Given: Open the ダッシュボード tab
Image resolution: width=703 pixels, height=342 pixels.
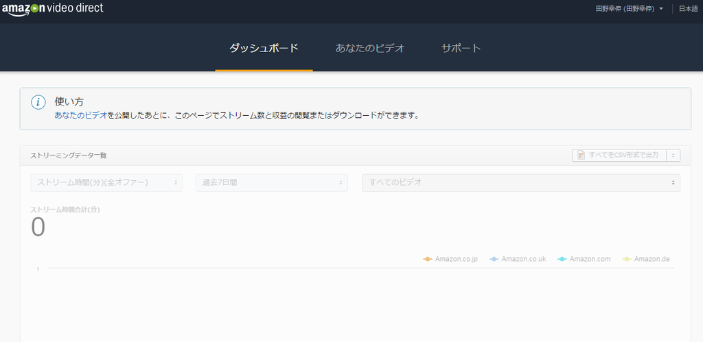Looking at the screenshot, I should pos(264,48).
